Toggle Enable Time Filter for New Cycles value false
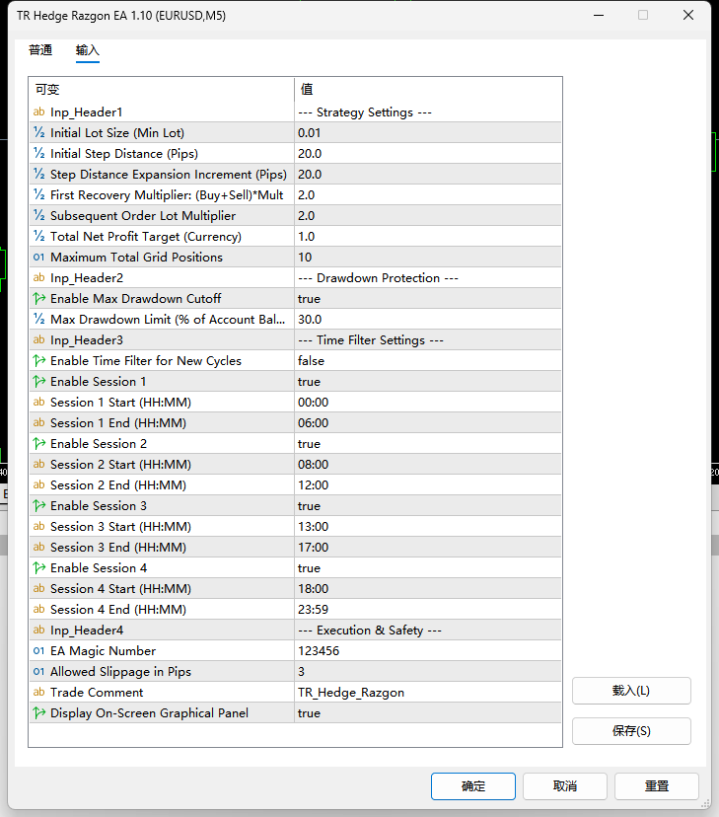This screenshot has height=817, width=719. coord(427,360)
